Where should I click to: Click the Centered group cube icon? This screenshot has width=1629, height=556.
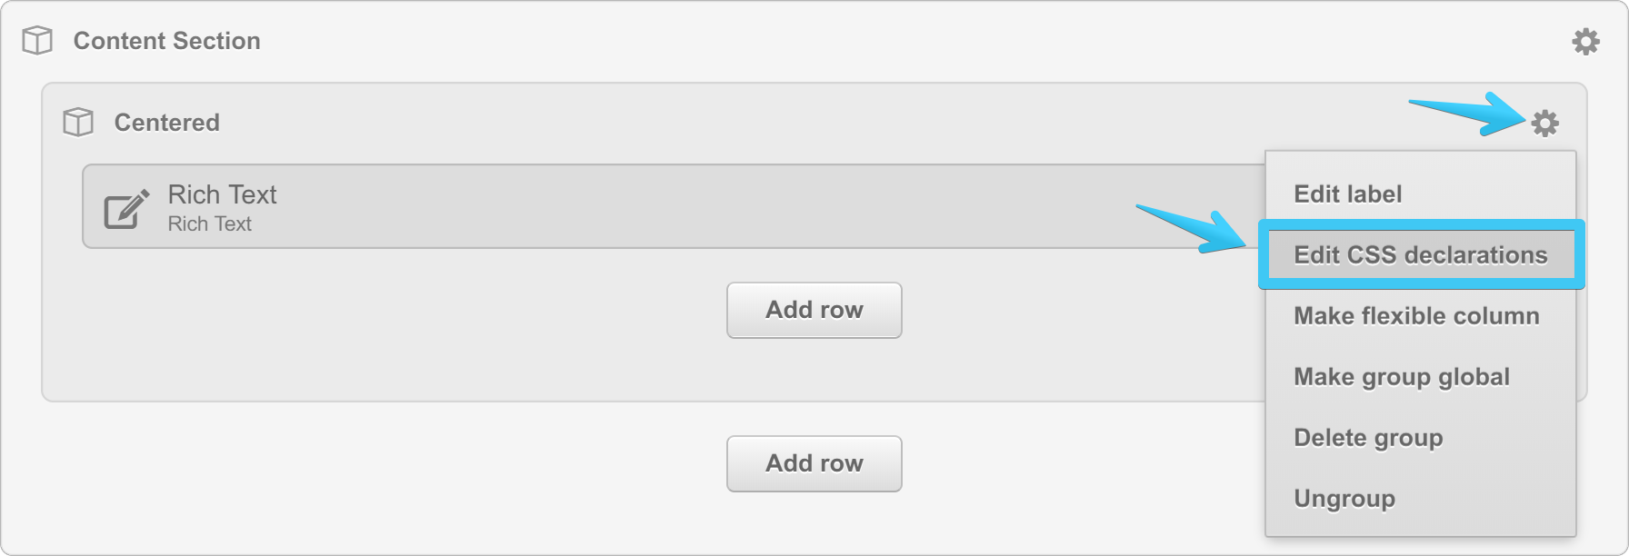(78, 123)
